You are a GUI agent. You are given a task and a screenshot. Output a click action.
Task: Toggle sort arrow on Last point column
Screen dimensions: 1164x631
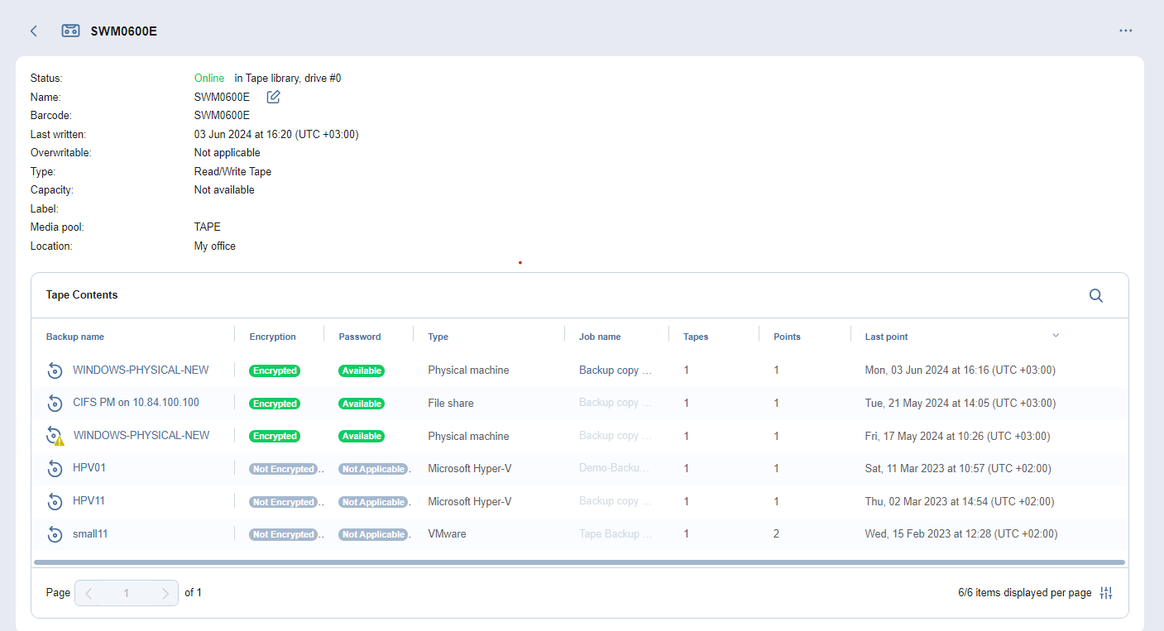pos(1056,336)
